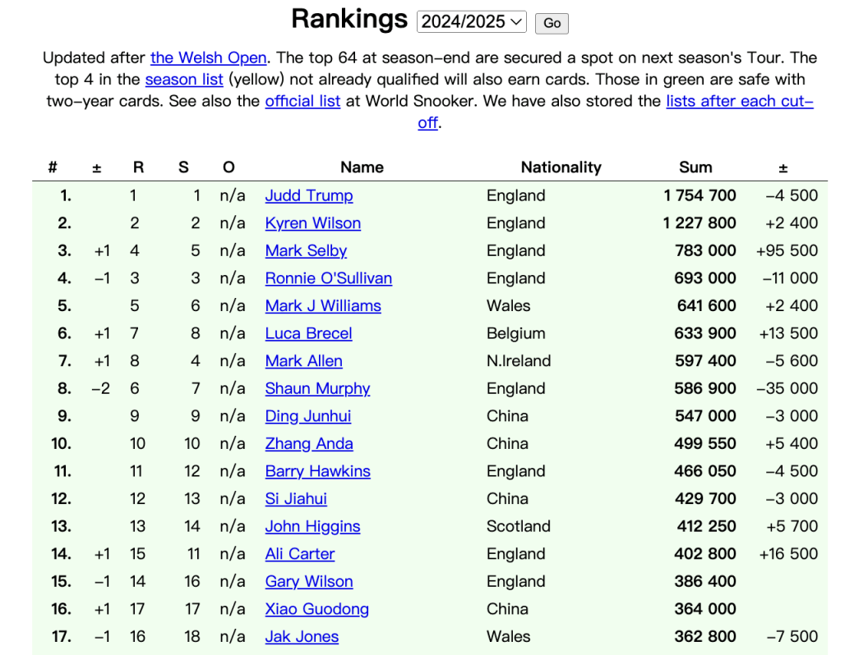The width and height of the screenshot is (868, 655).
Task: Open the season dropdown showing 2024/2025
Action: point(471,22)
